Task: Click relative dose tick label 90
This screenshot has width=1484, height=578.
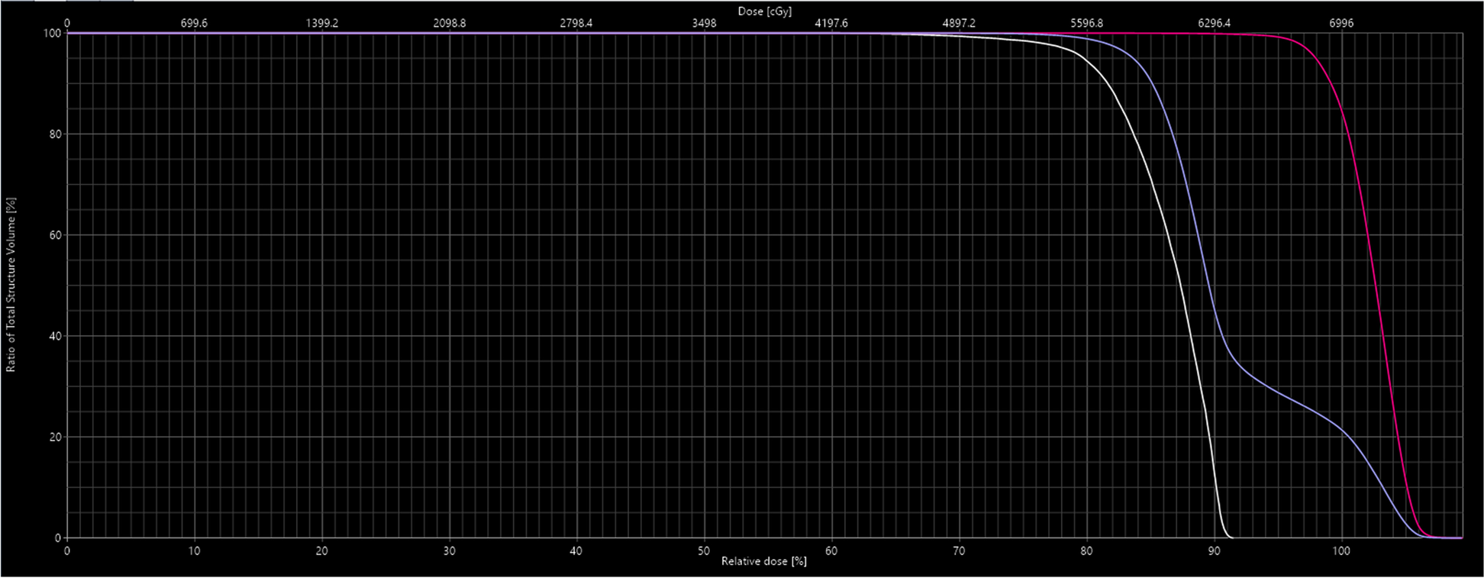Action: tap(1214, 551)
